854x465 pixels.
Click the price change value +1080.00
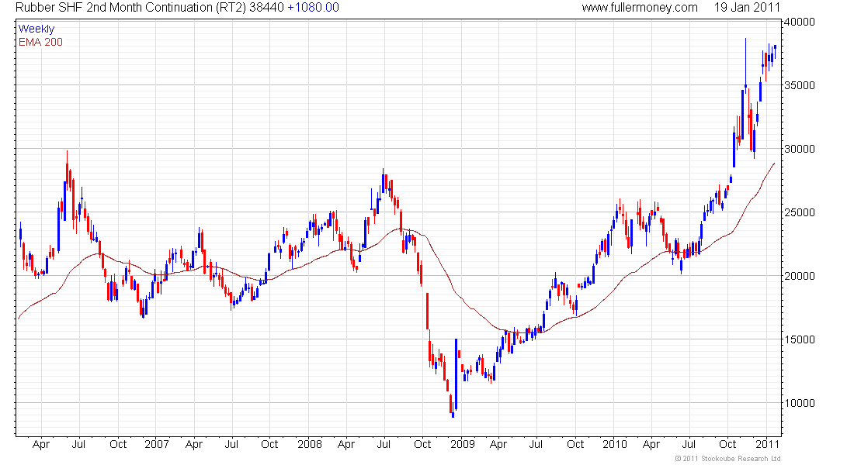click(x=313, y=8)
